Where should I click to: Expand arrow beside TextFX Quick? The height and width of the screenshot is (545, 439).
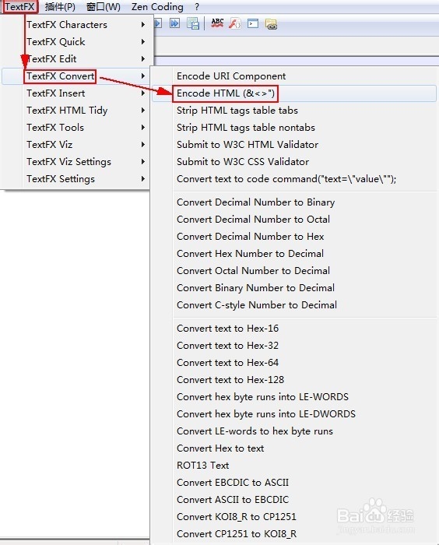pos(143,42)
